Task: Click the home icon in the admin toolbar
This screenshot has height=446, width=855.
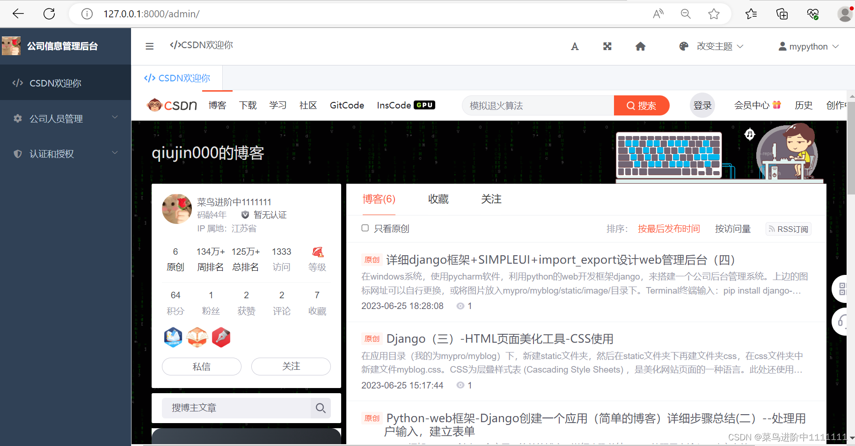Action: tap(640, 46)
